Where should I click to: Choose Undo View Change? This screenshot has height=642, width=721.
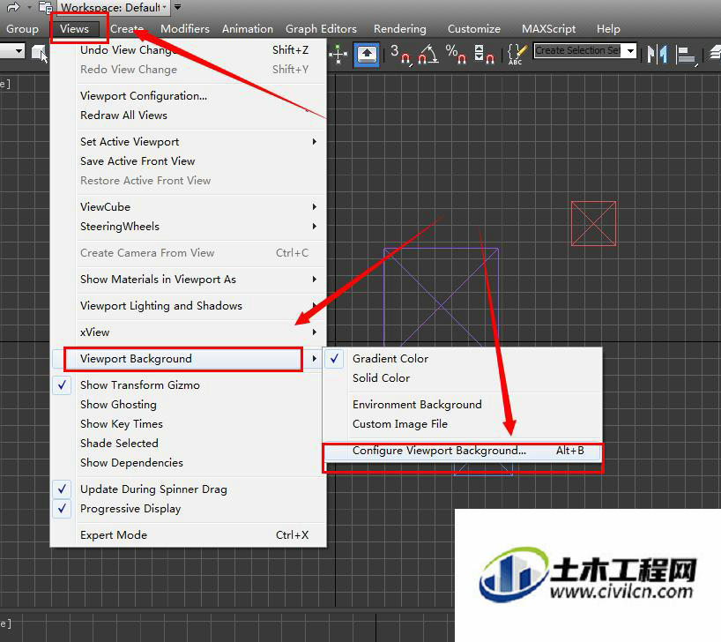coord(190,50)
